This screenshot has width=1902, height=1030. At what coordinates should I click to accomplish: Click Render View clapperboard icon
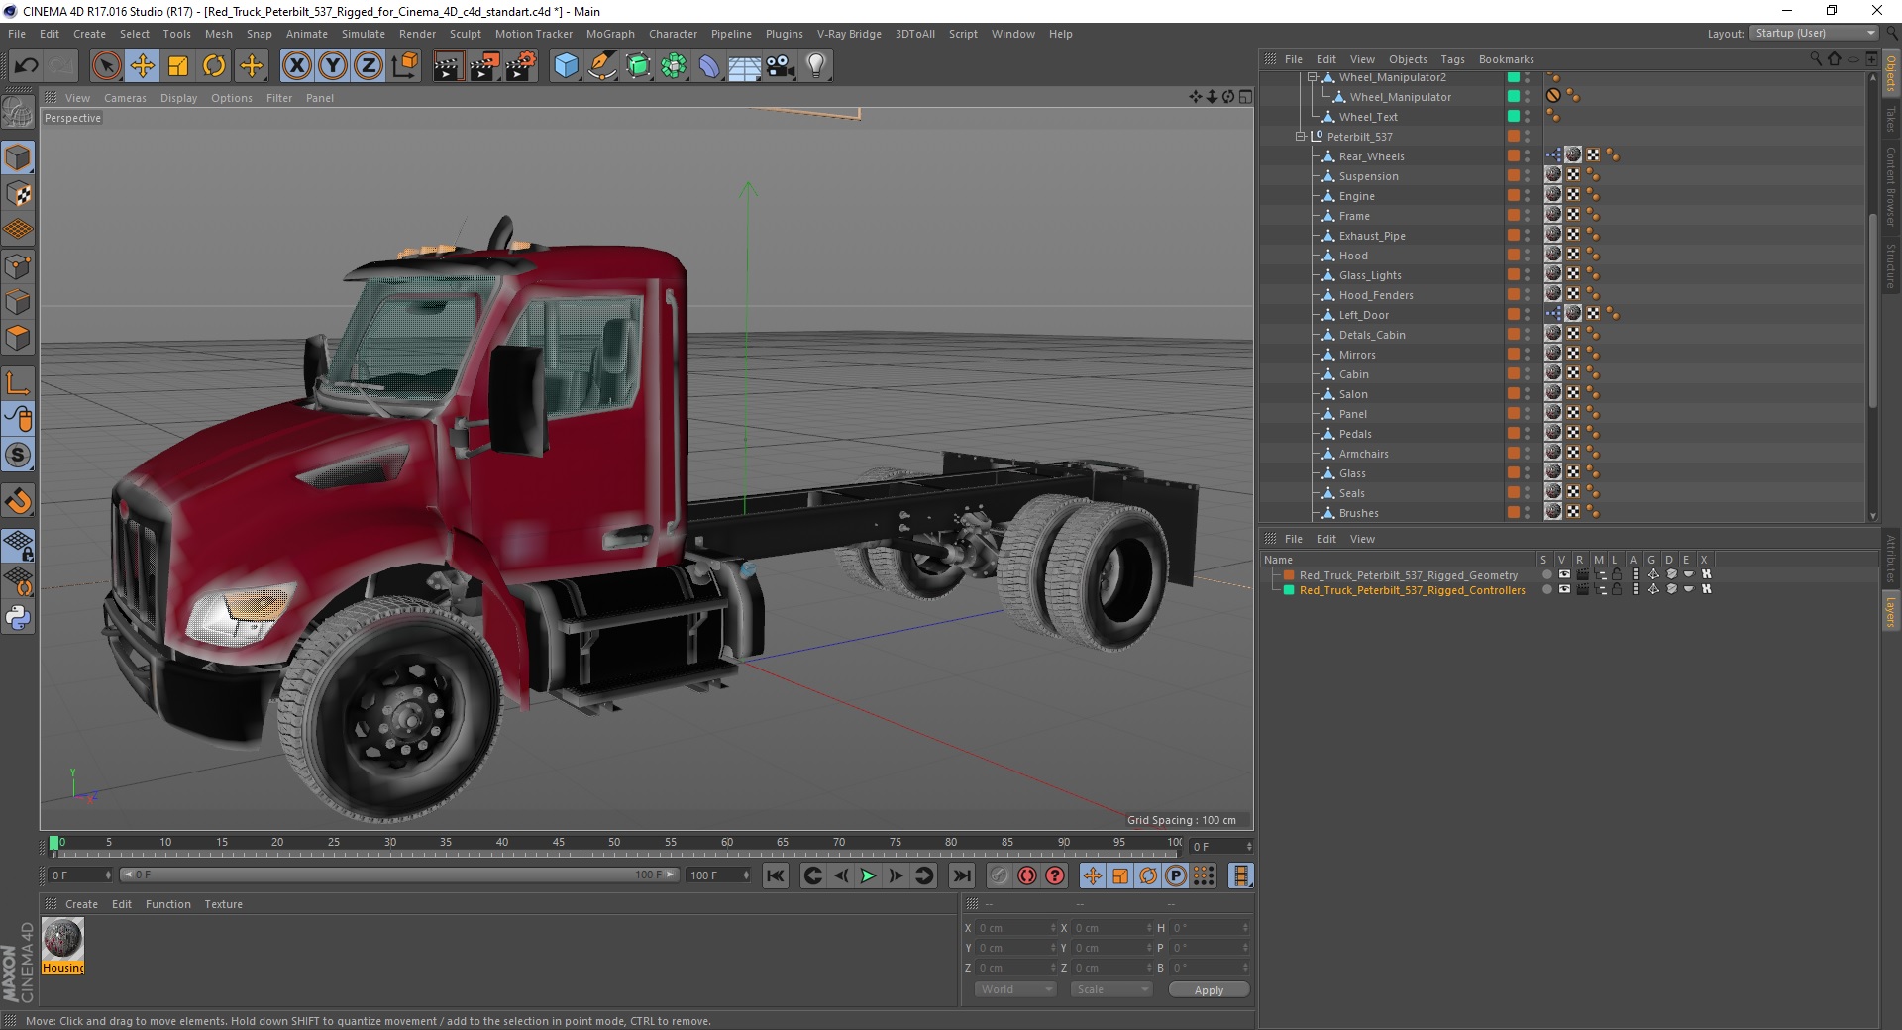[x=448, y=66]
